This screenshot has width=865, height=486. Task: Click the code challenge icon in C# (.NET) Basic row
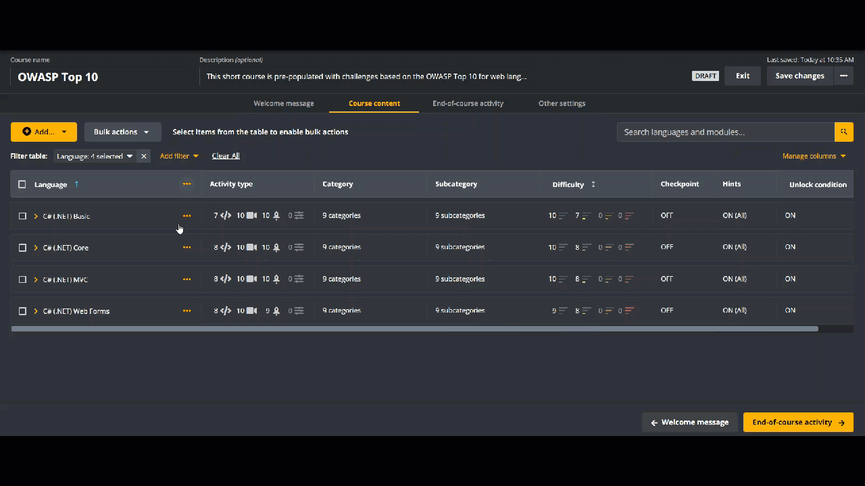coord(226,216)
